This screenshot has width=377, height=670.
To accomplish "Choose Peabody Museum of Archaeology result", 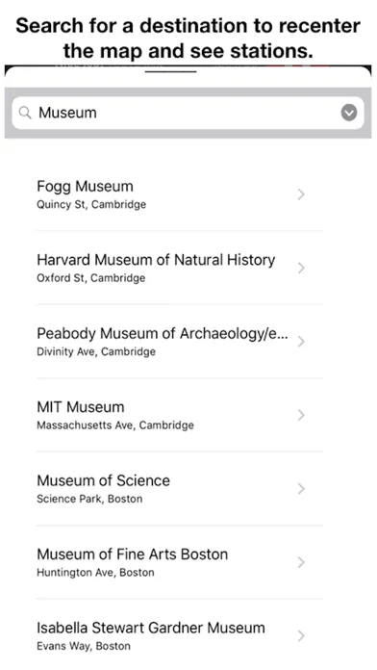I will point(179,342).
